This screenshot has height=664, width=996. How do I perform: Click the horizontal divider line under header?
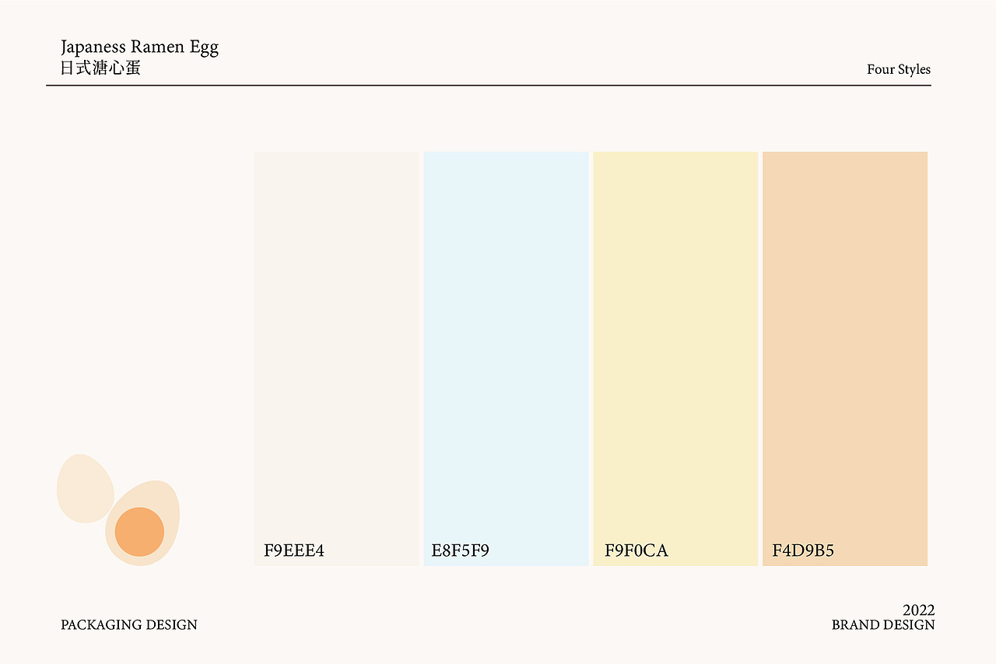click(489, 86)
